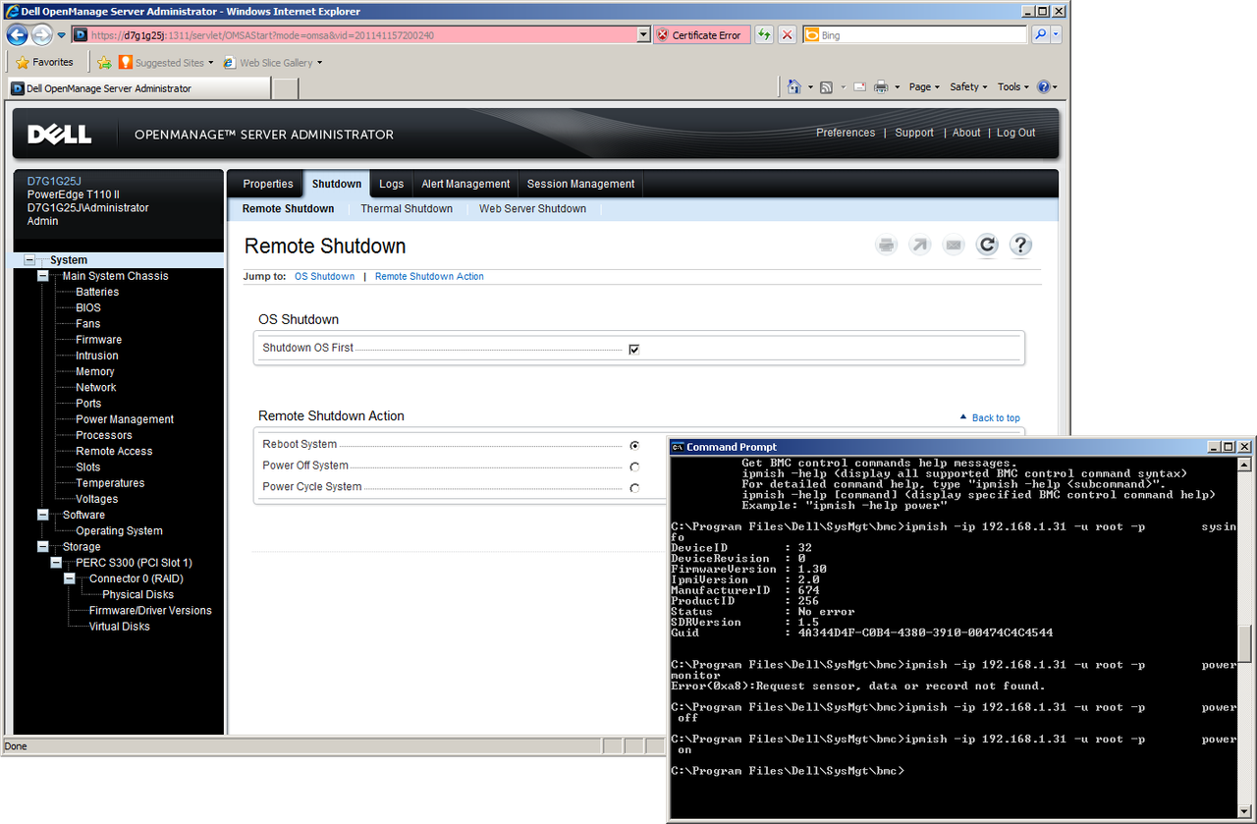This screenshot has height=824, width=1257.
Task: Select the Power Off System radio button
Action: (x=634, y=467)
